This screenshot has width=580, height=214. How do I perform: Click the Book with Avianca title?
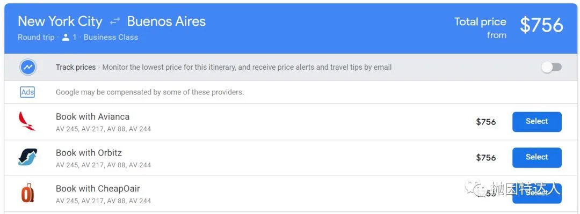[92, 117]
